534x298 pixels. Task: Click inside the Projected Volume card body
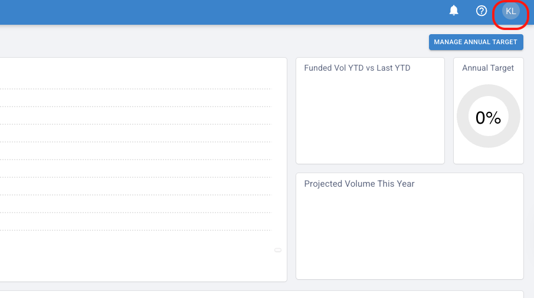click(x=409, y=236)
